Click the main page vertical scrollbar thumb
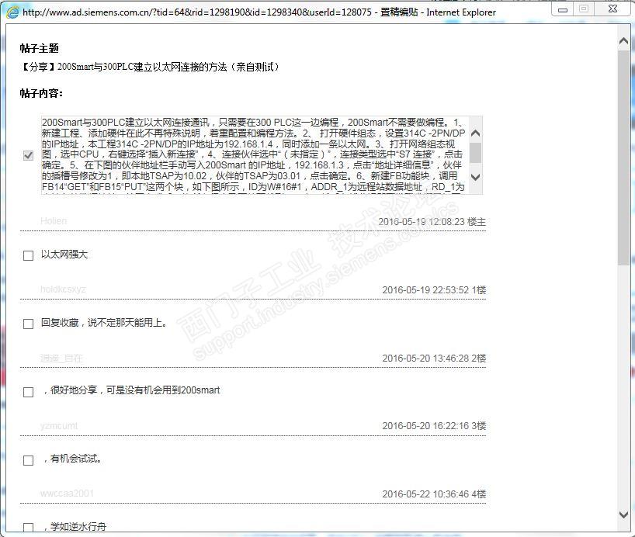The height and width of the screenshot is (537, 635). (x=623, y=158)
